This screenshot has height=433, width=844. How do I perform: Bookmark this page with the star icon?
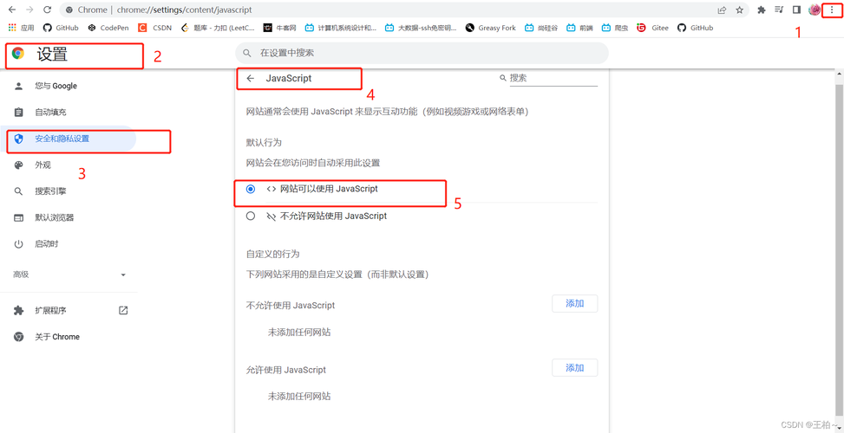tap(740, 10)
